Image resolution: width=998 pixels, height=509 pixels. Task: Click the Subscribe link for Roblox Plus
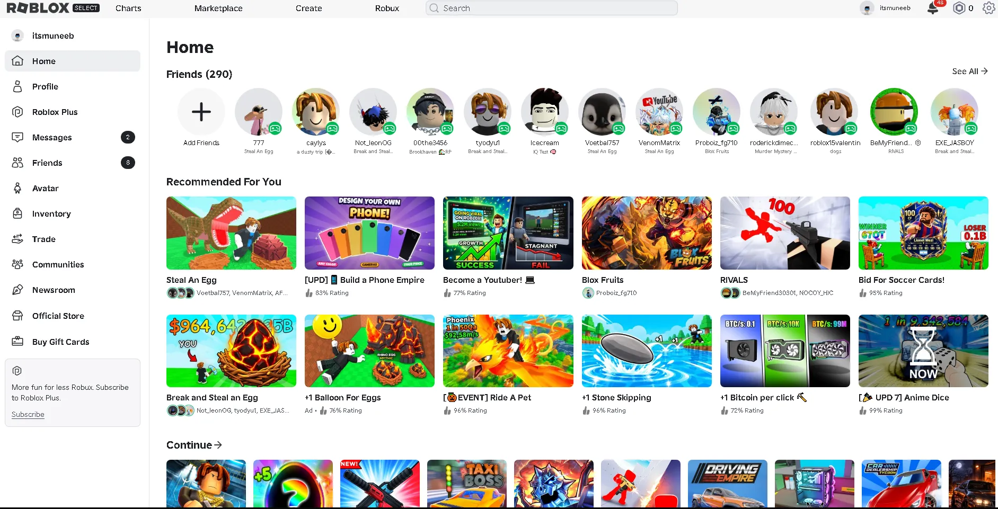(28, 414)
